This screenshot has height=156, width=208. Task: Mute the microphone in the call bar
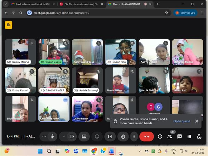click(52, 136)
